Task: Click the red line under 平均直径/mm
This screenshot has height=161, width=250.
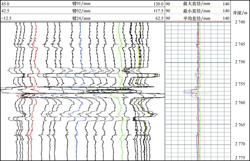Action: pos(196,21)
